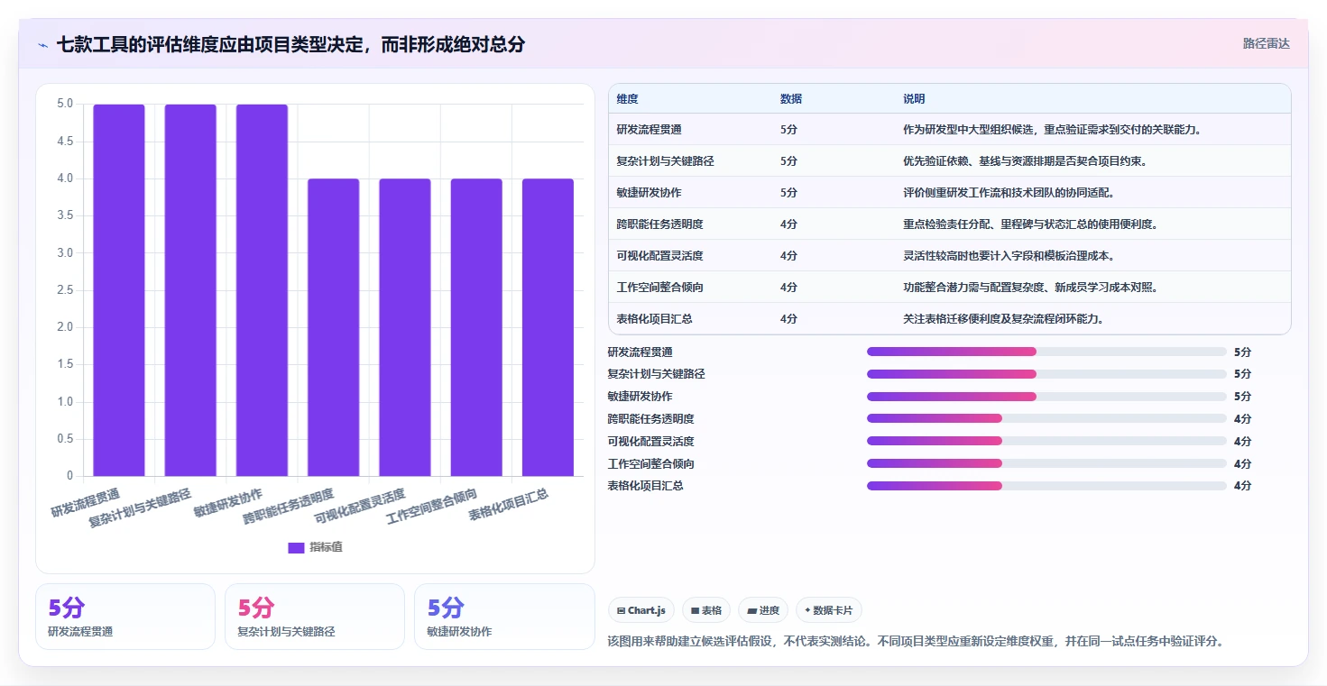Click the 表格 tag chip
Image resolution: width=1327 pixels, height=686 pixels.
pos(706,610)
